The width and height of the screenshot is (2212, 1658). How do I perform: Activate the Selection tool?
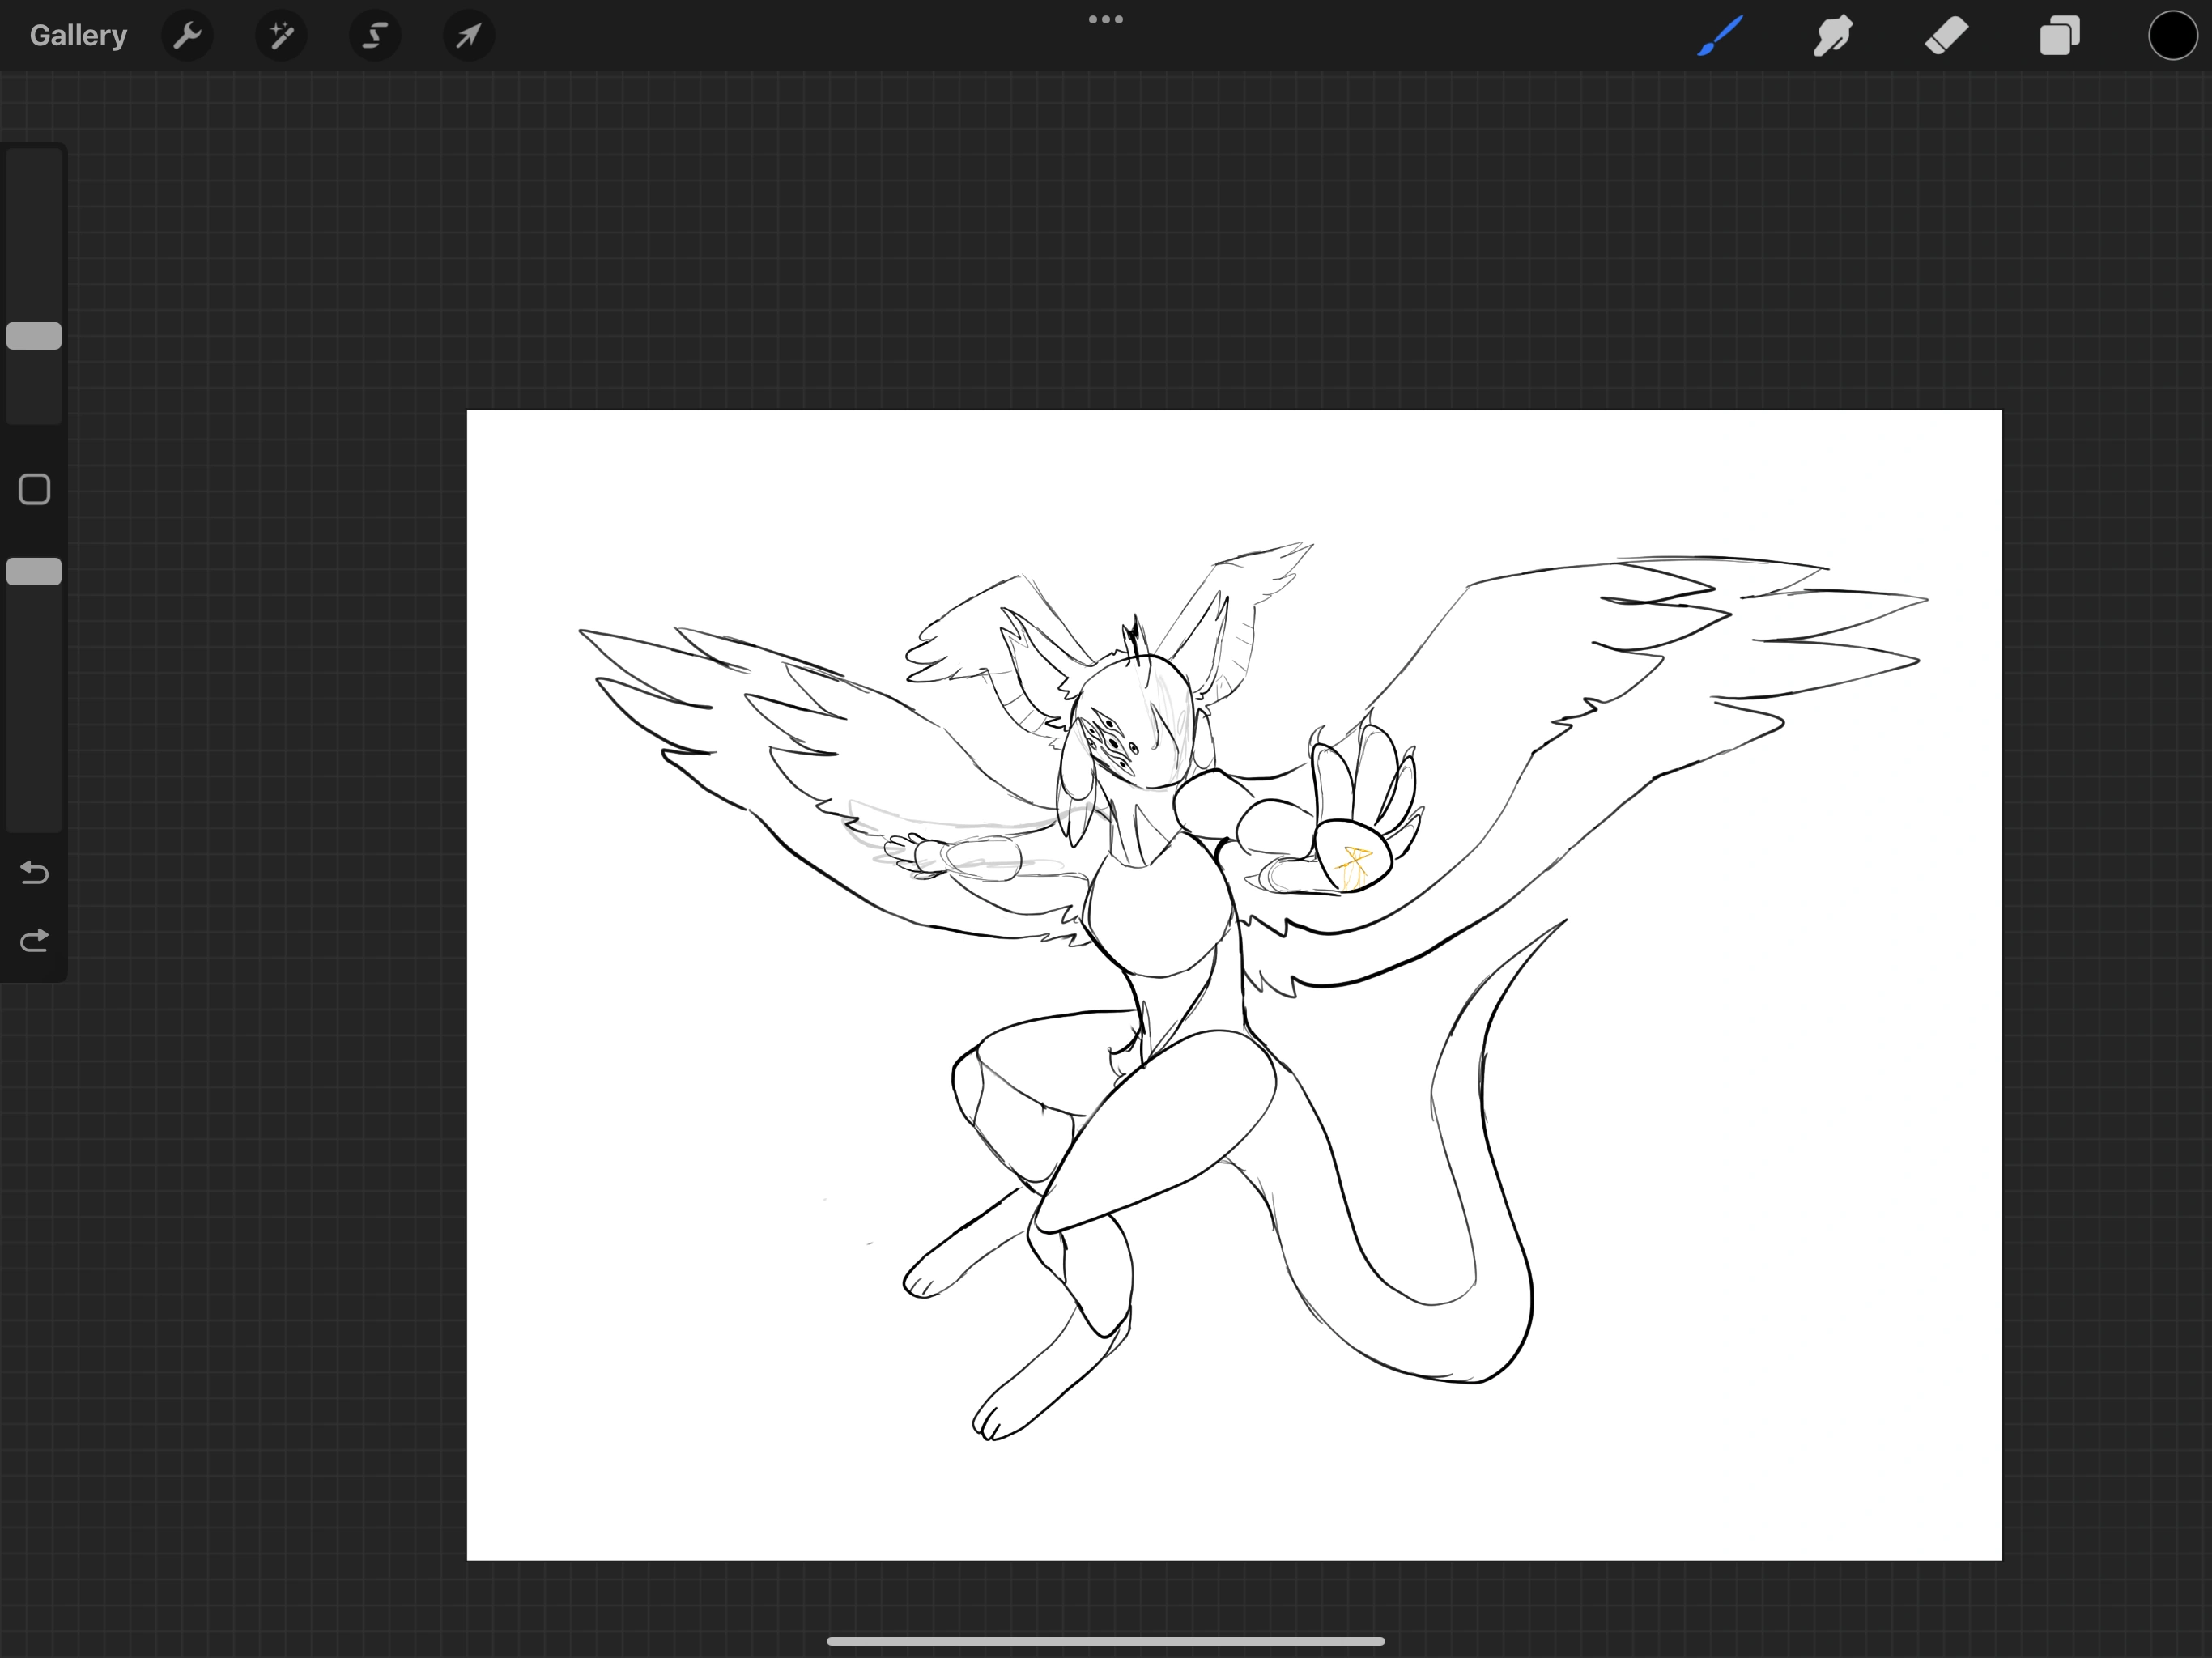pos(374,36)
